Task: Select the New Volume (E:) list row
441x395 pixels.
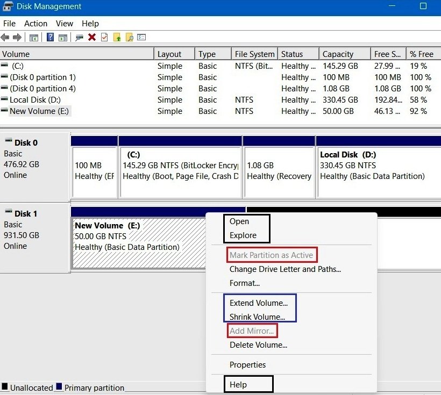Action: click(x=219, y=111)
